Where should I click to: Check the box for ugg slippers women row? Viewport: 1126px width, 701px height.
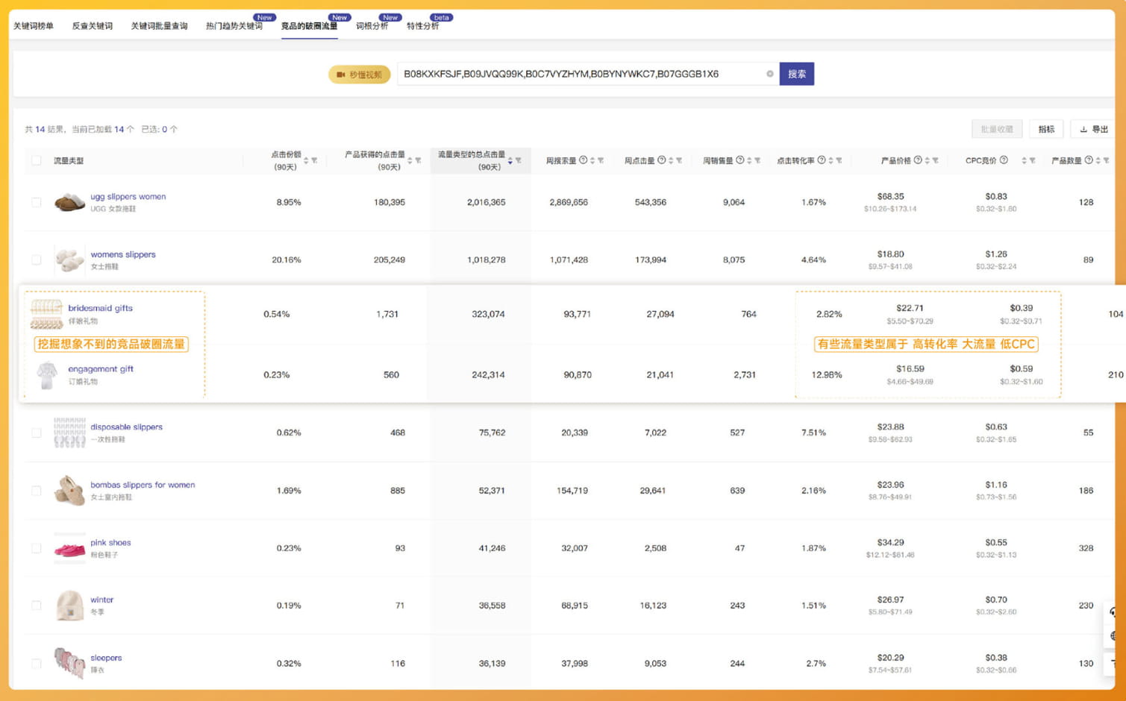36,202
